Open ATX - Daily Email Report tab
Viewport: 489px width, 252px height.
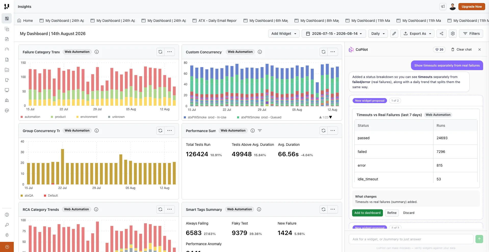pos(215,21)
